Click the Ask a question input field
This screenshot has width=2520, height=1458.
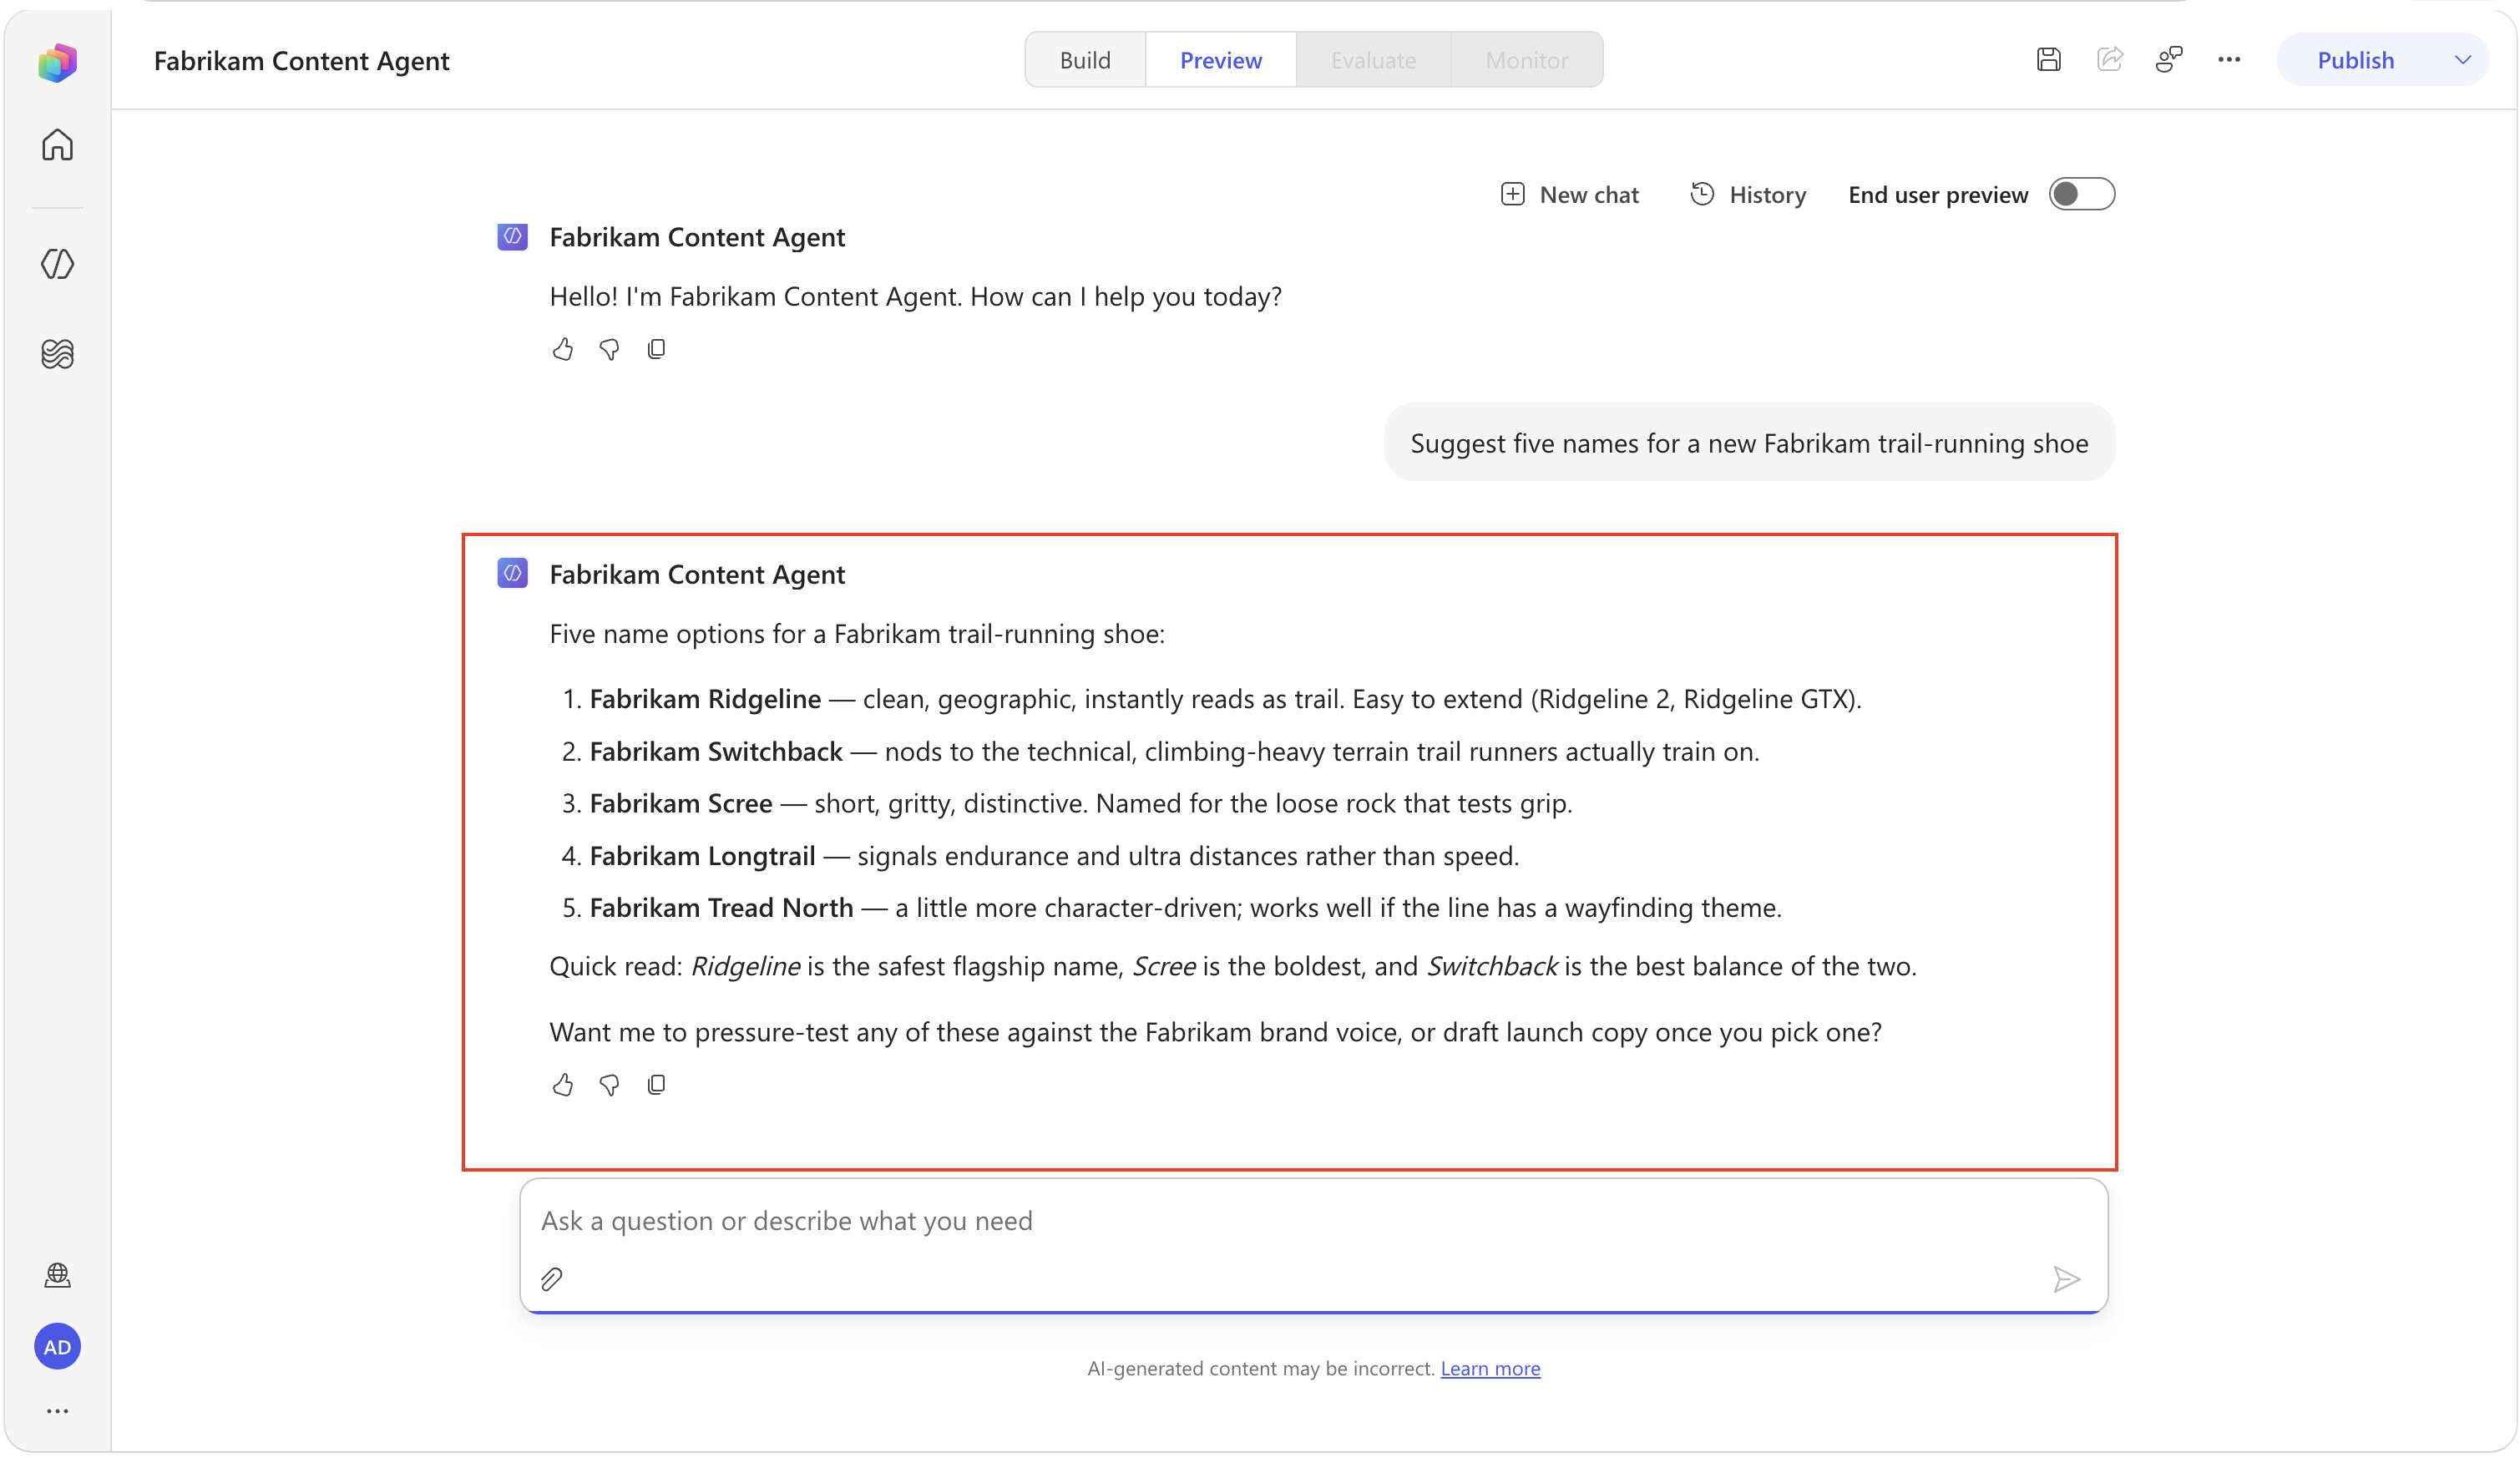pyautogui.click(x=1314, y=1245)
